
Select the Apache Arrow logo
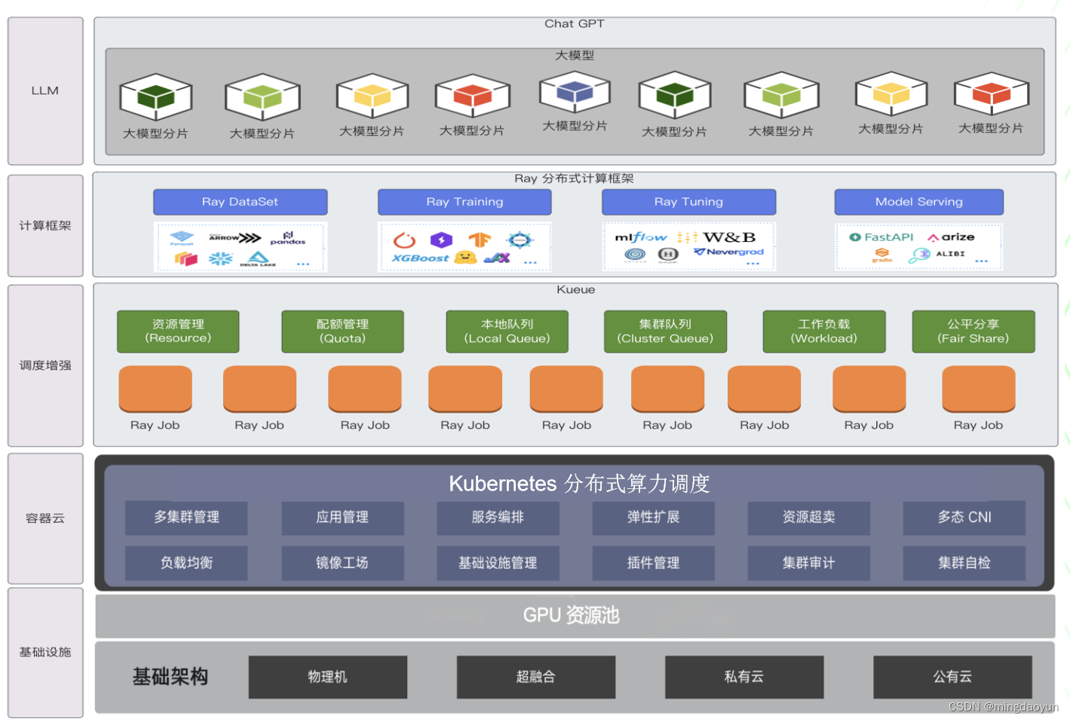click(x=235, y=238)
